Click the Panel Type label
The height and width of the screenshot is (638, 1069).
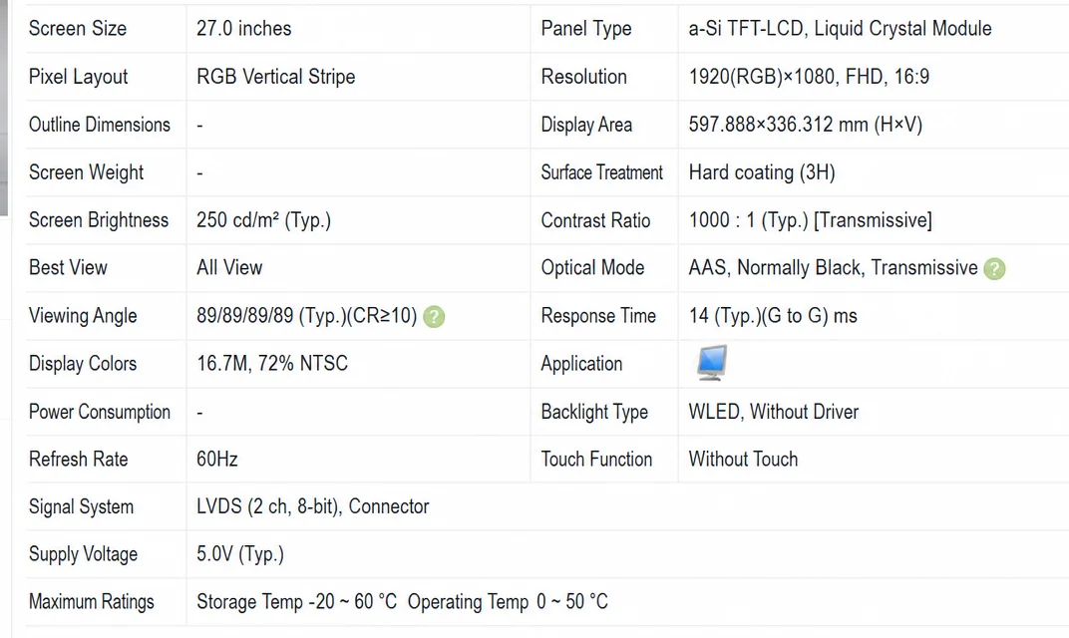(586, 29)
